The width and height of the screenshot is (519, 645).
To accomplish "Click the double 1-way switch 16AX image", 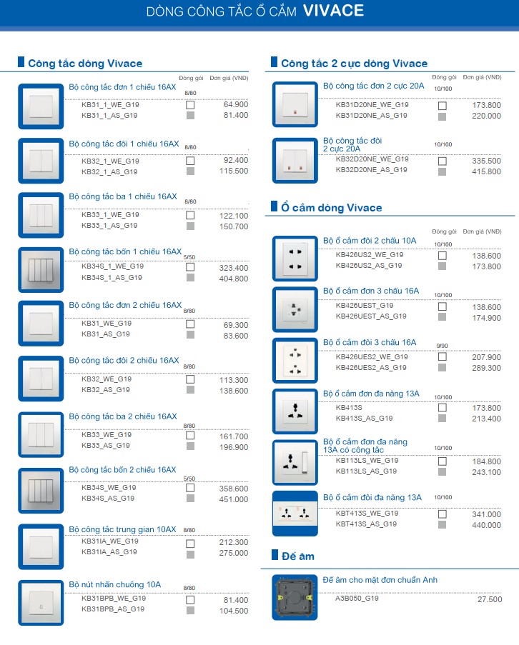I will [x=41, y=161].
